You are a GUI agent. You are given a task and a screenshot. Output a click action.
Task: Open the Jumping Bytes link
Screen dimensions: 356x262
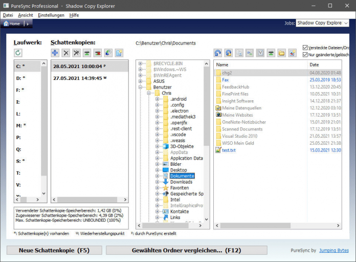click(x=333, y=250)
